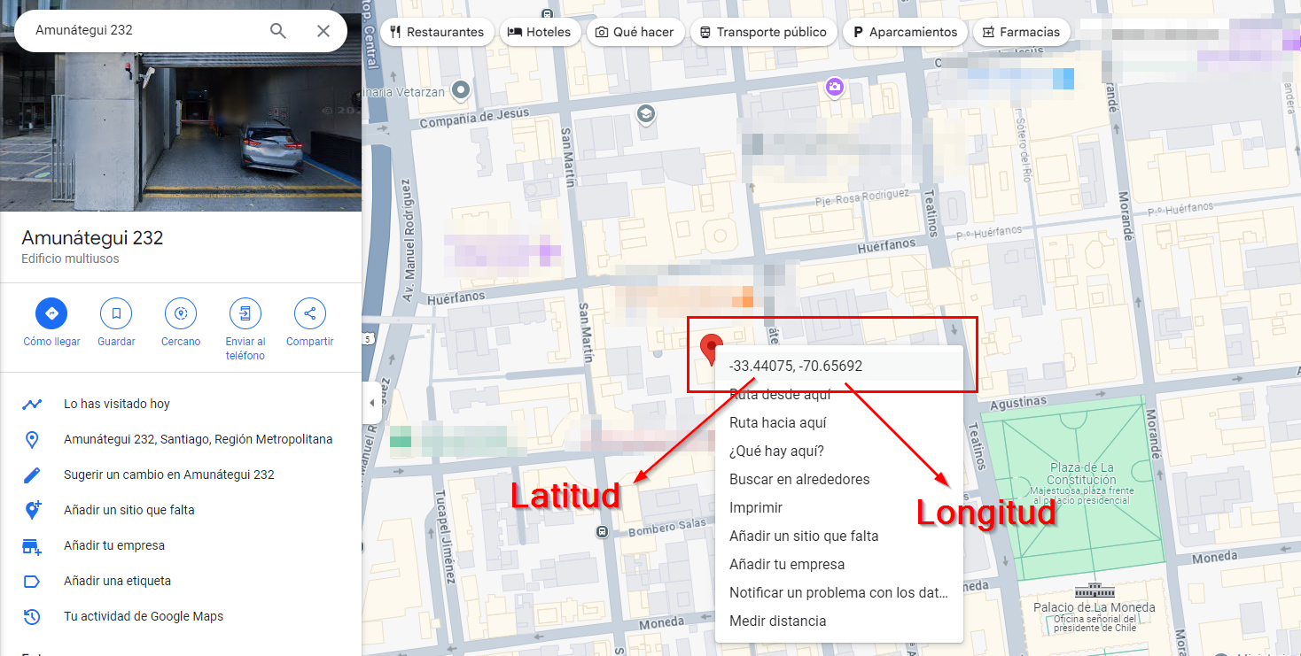Click the address row Amunátegui 232, Santiago
The height and width of the screenshot is (656, 1301).
coord(181,439)
